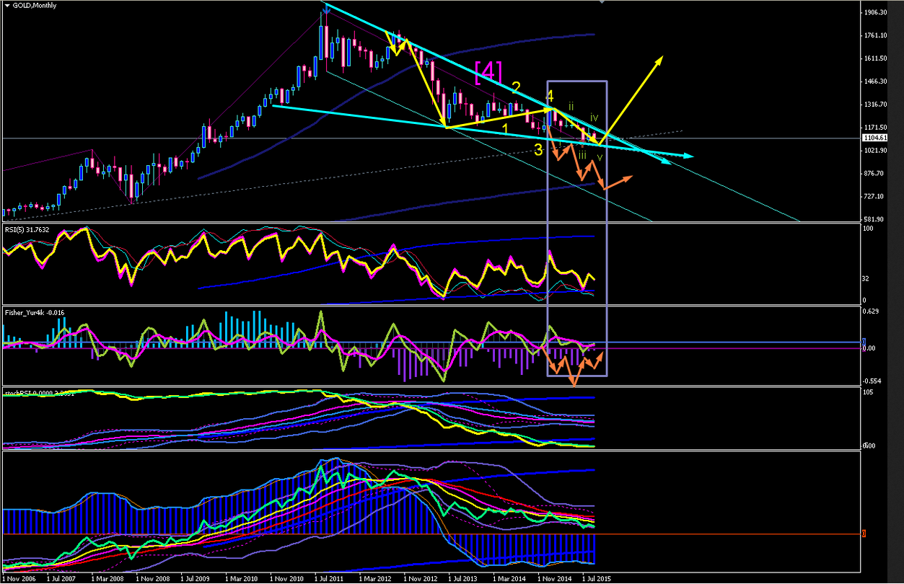Click the 1021.90 price scale label
904x584 pixels.
[x=877, y=151]
